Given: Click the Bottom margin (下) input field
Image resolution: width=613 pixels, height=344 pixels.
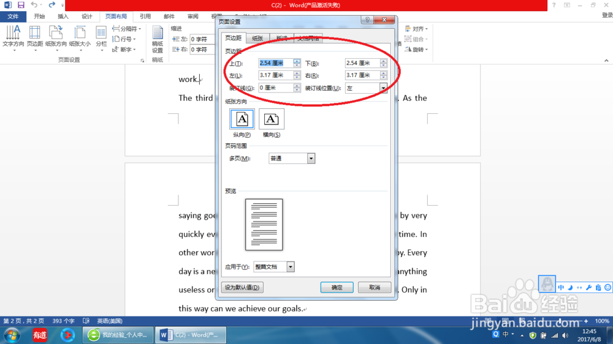Looking at the screenshot, I should 362,63.
